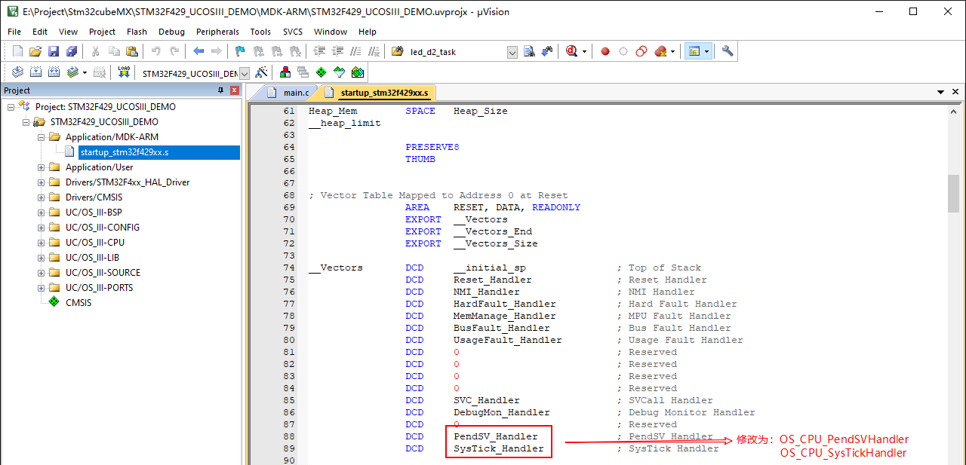
Task: Expand the UC/OS_III-PORTS folder
Action: (42, 288)
